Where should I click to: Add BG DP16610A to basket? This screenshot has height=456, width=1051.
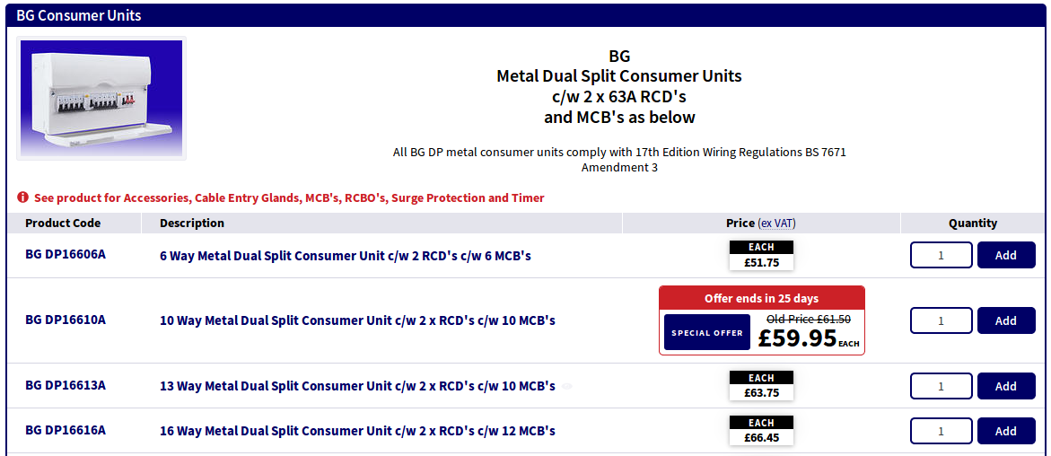point(1006,320)
